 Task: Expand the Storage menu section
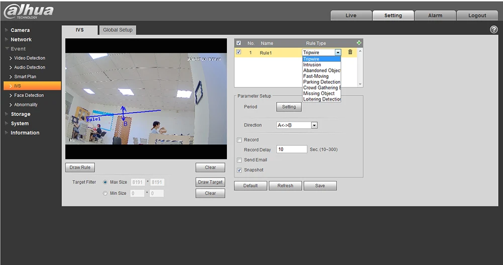click(x=20, y=114)
